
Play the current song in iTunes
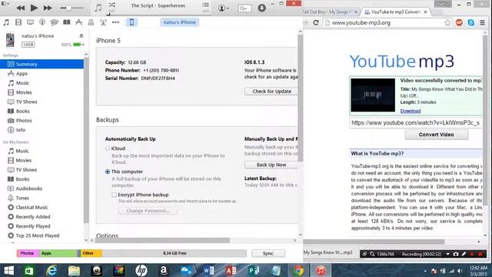click(x=34, y=8)
